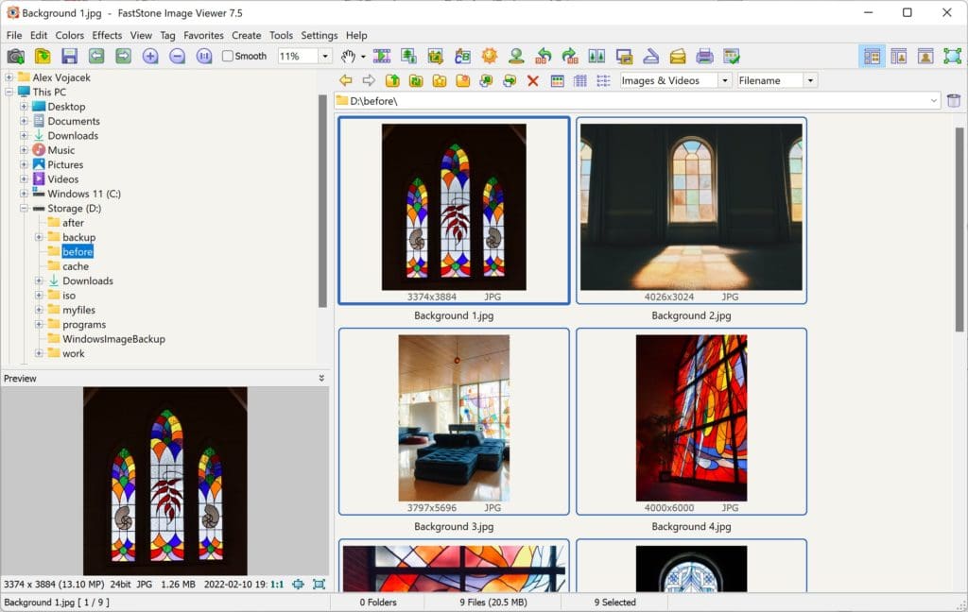Open the File menu

tap(13, 35)
